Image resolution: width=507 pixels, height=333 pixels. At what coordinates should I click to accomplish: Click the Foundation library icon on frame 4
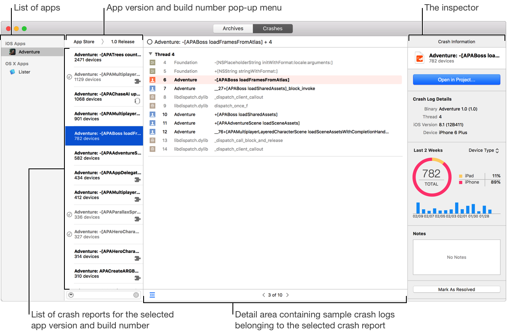click(x=152, y=63)
